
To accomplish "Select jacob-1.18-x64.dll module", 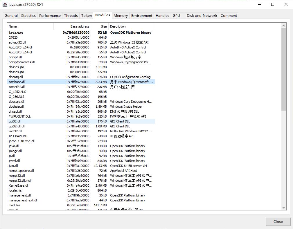I will [81, 141].
